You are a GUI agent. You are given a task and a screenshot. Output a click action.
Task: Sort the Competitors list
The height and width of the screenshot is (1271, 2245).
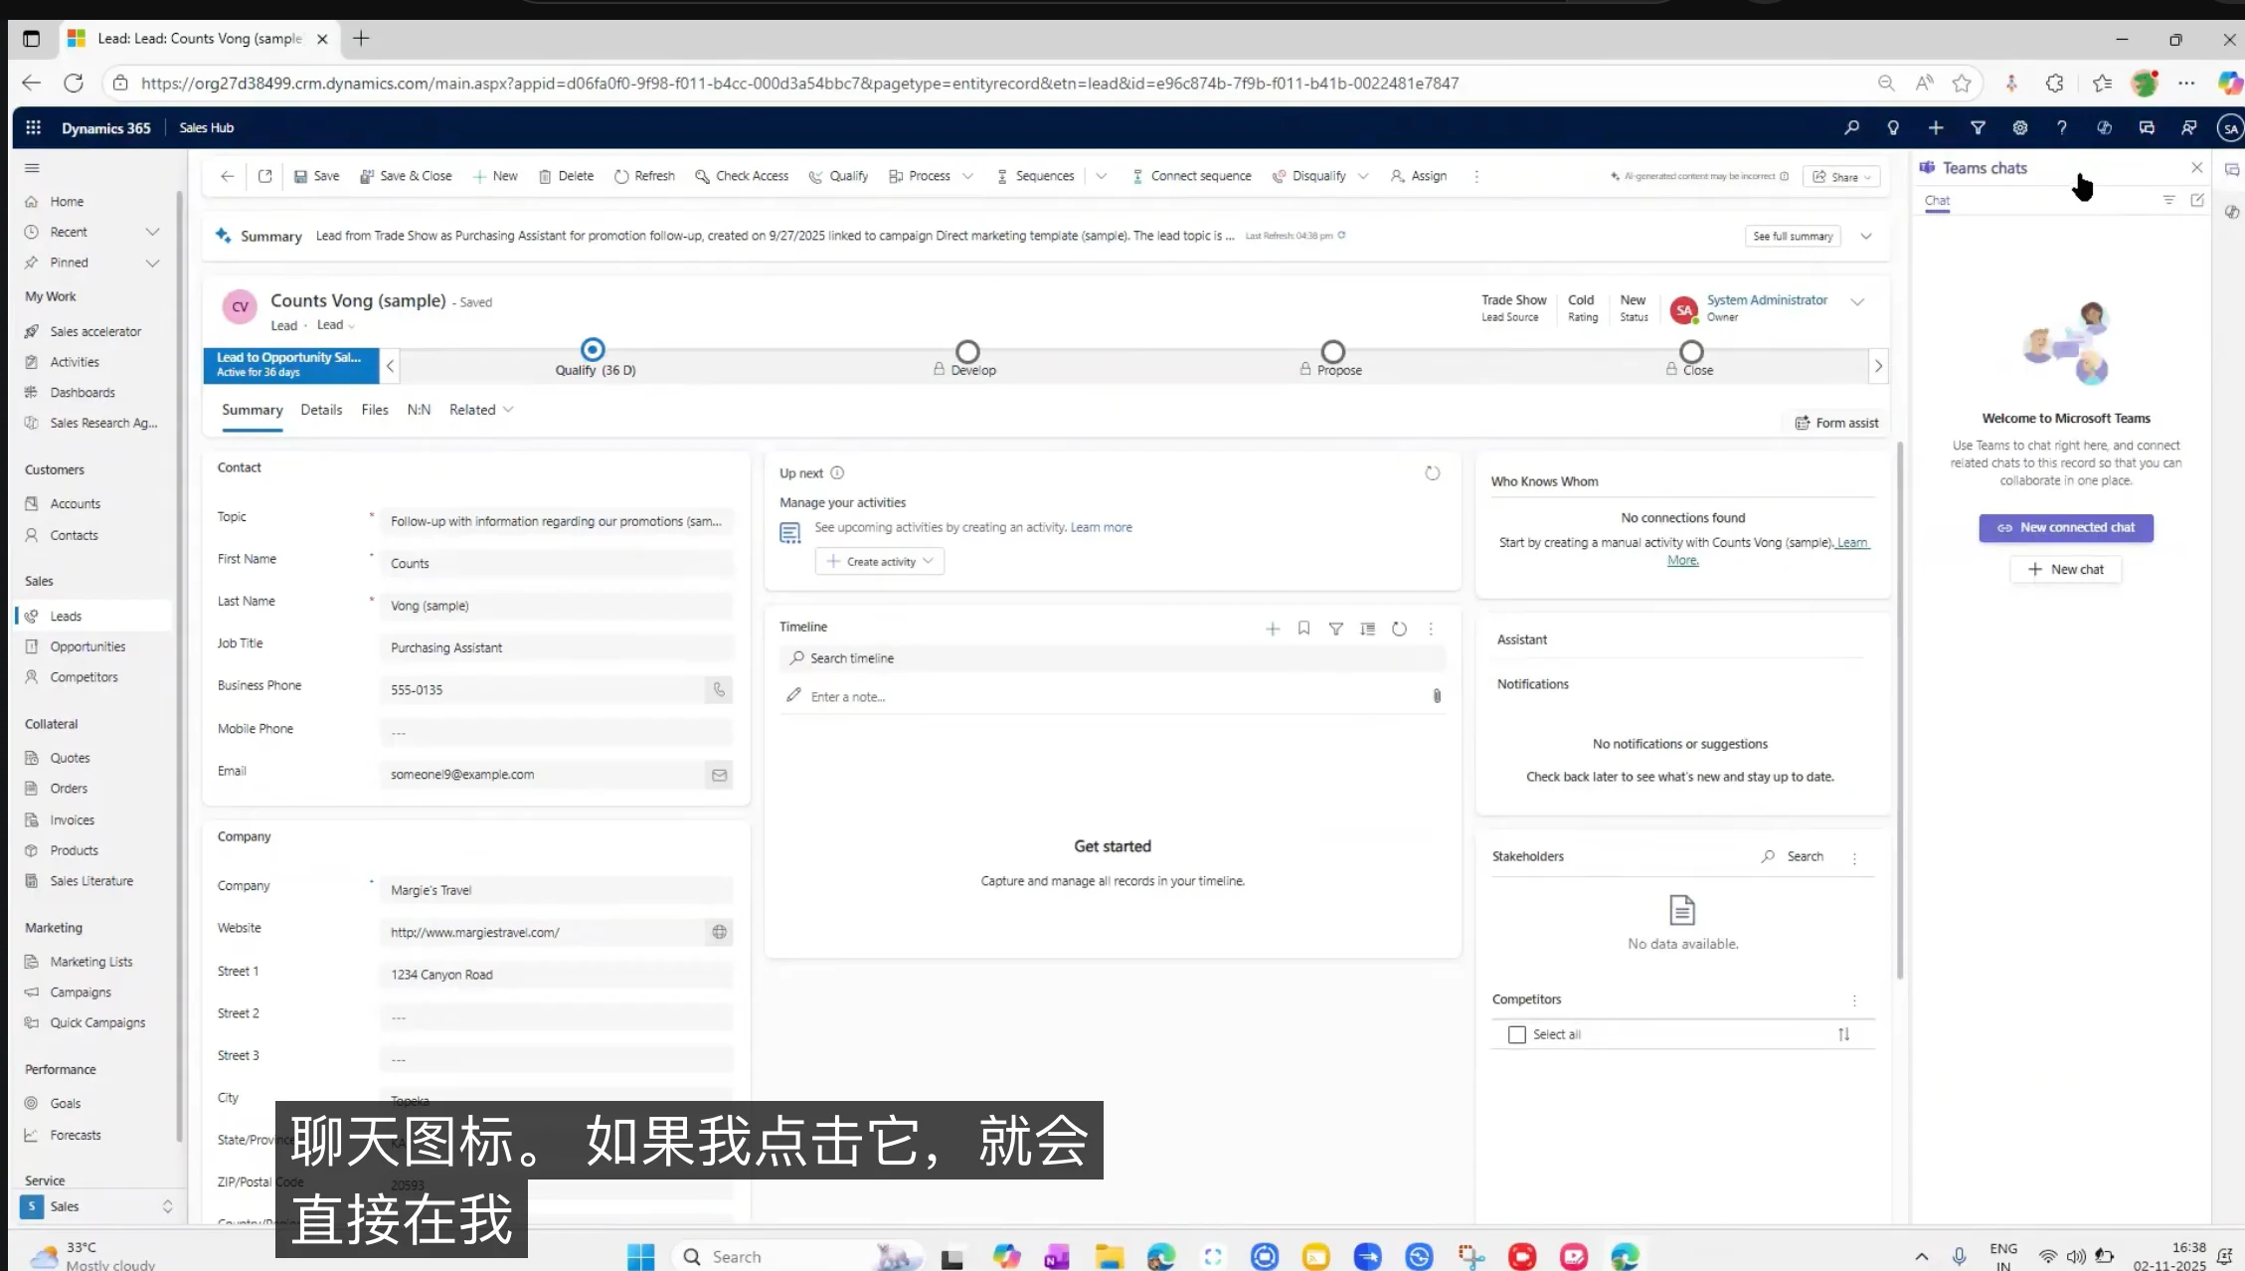tap(1843, 1034)
